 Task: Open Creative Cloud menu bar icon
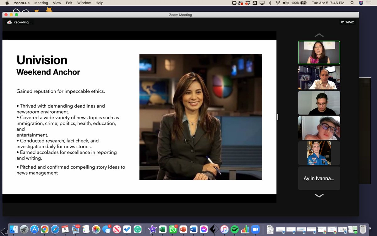pyautogui.click(x=241, y=3)
